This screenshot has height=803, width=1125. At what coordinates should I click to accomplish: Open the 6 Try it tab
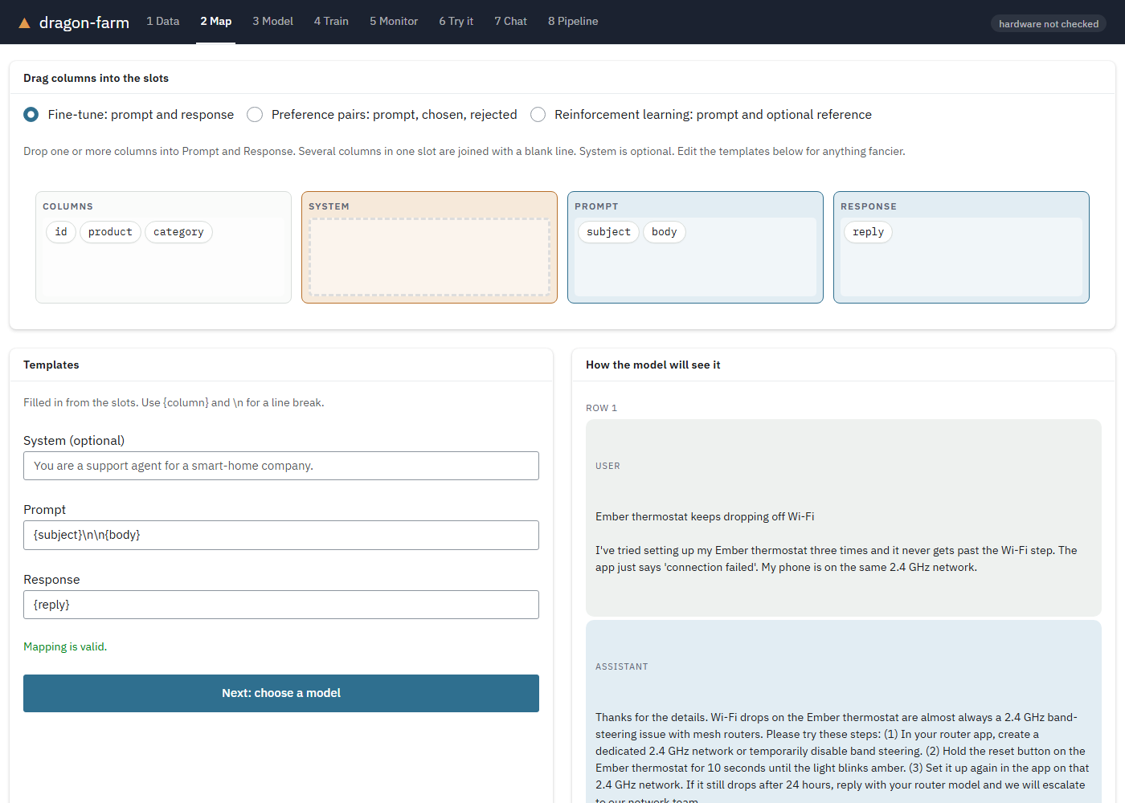456,22
